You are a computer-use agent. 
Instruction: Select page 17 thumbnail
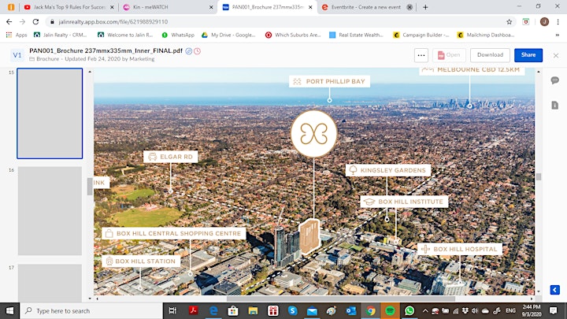click(x=50, y=283)
